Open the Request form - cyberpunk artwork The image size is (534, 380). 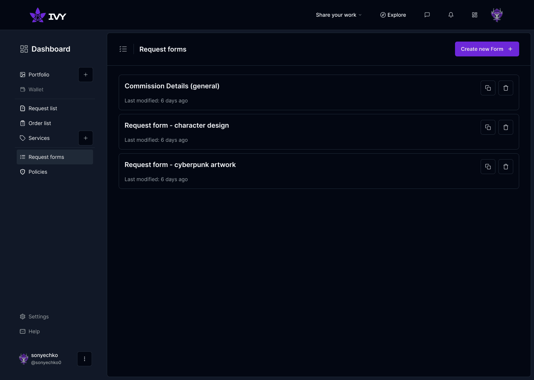pyautogui.click(x=319, y=171)
